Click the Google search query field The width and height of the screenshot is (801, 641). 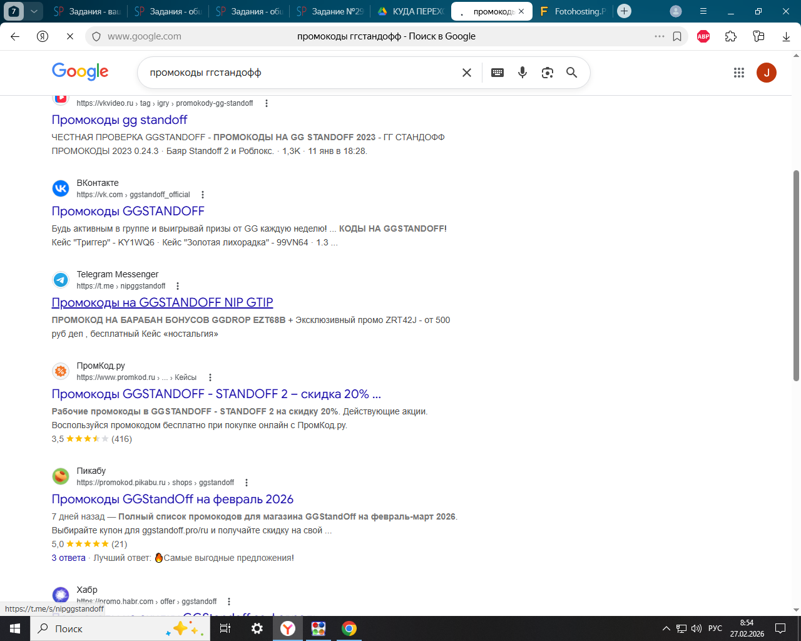300,73
